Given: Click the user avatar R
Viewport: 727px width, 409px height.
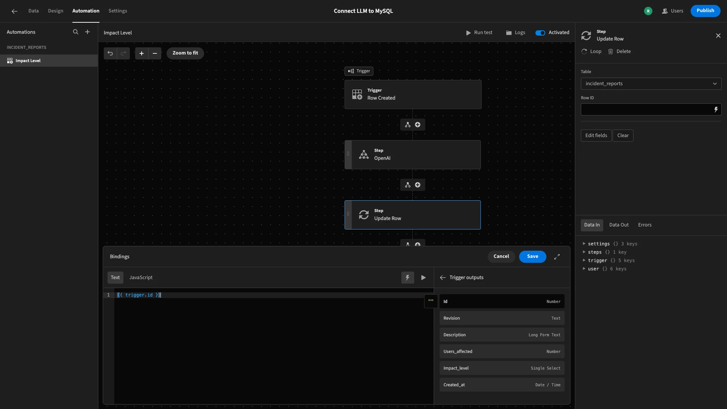Looking at the screenshot, I should coord(648,11).
